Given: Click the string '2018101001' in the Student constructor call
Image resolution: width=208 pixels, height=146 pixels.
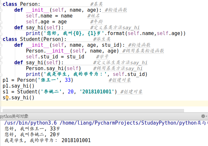Looking at the screenshot, I should pyautogui.click(x=97, y=92).
